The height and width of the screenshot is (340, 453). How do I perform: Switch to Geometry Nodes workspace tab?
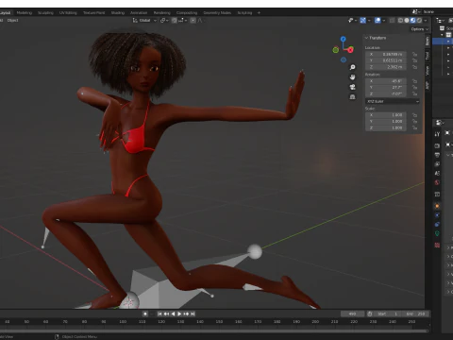pos(217,13)
